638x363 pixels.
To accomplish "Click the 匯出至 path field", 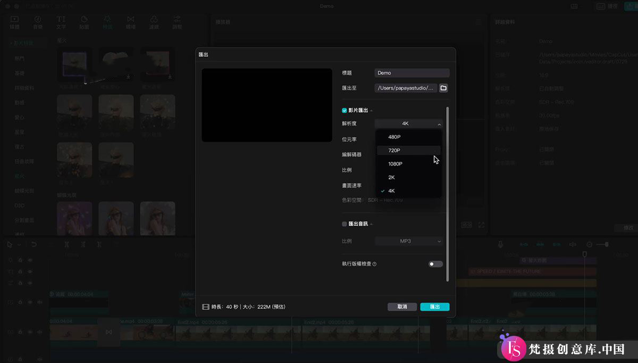I will click(x=406, y=88).
